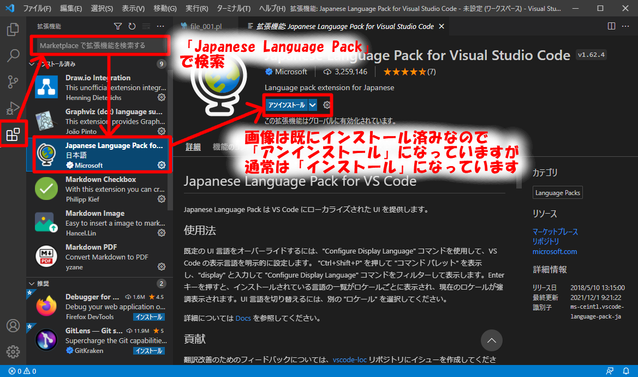
Task: Open Japanese Language Pack list gear
Action: tap(162, 165)
